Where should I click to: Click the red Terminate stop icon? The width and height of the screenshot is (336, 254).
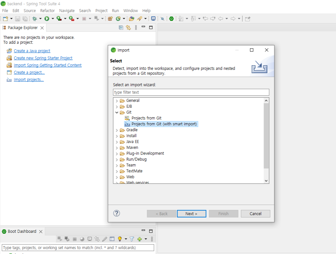84,19
